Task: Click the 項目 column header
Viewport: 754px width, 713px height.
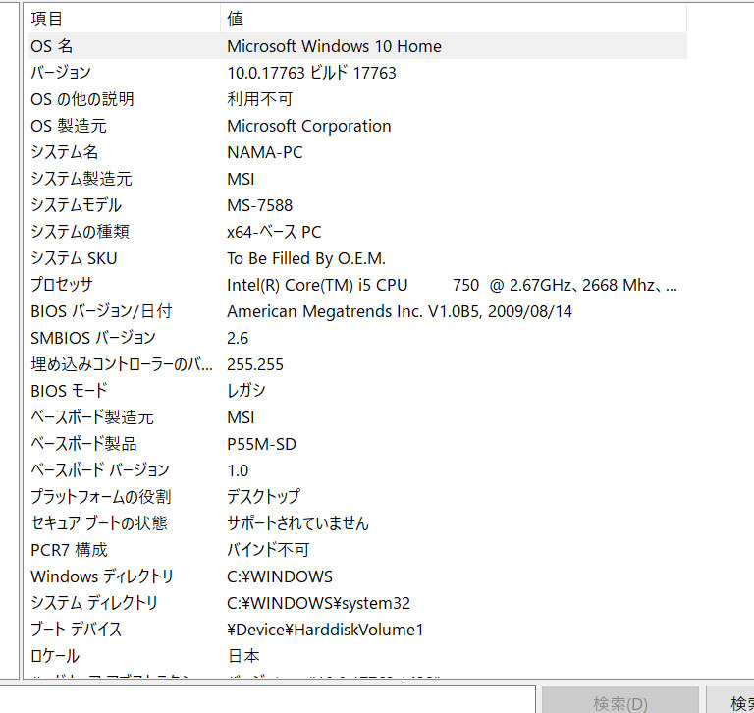Action: click(124, 19)
